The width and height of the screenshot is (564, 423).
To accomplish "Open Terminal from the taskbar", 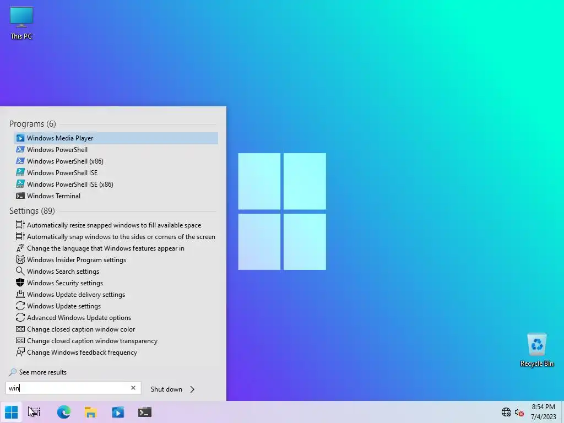I will (x=145, y=412).
